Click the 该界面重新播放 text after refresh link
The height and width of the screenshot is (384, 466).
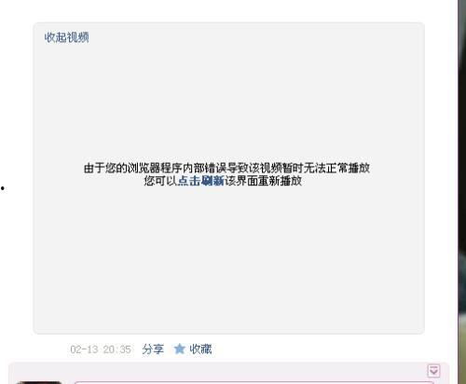pyautogui.click(x=263, y=181)
